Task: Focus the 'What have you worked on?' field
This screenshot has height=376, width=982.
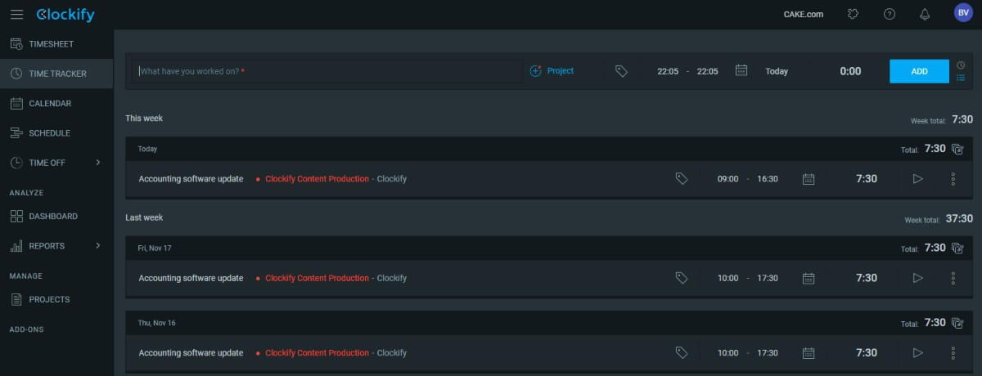Action: pyautogui.click(x=327, y=71)
